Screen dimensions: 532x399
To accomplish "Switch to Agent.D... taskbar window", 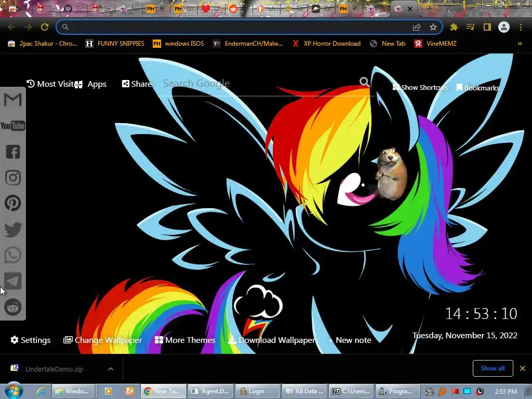I will click(x=210, y=391).
